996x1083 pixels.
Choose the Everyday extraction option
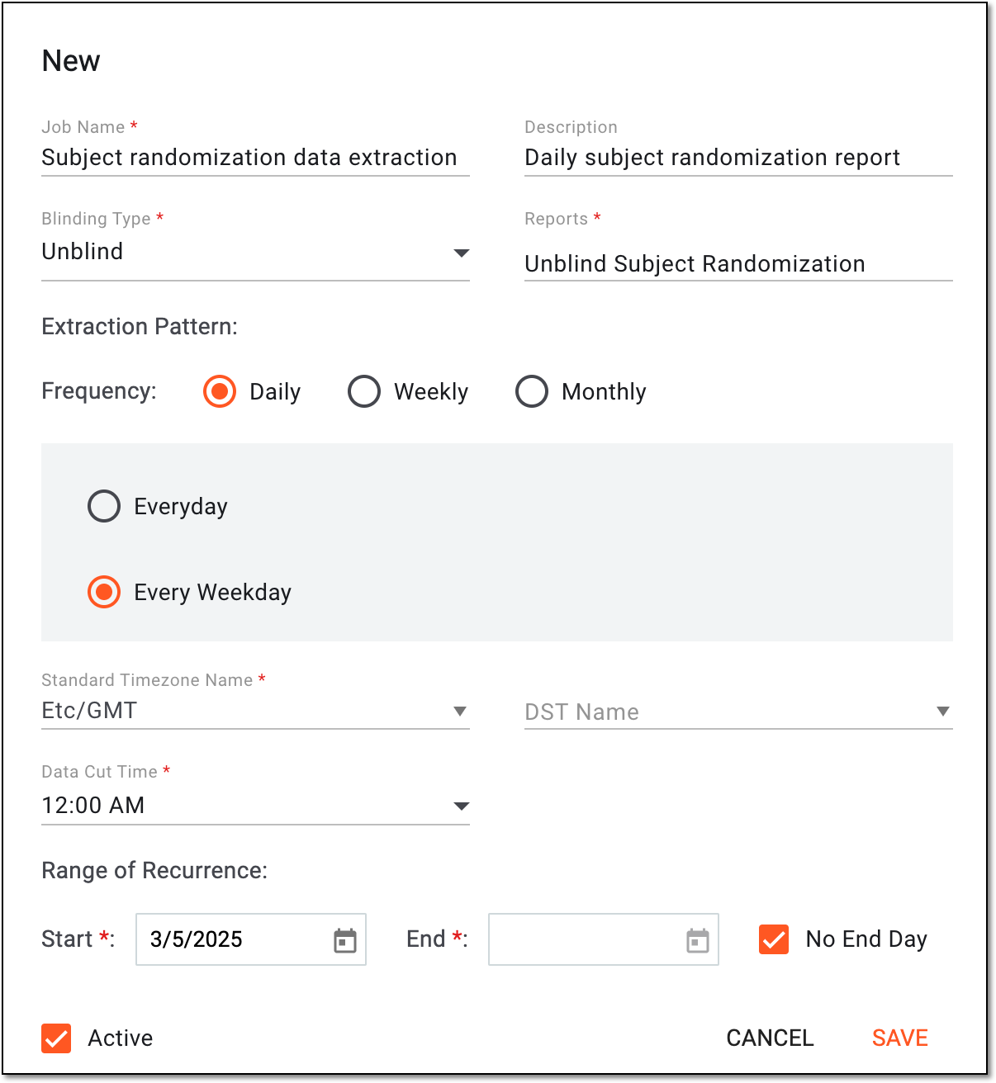click(x=104, y=506)
